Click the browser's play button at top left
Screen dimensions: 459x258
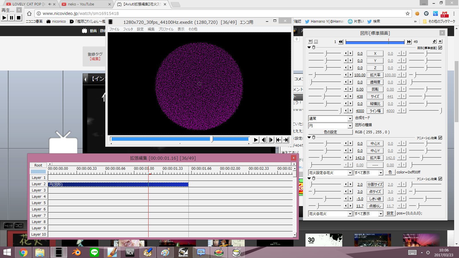(x=4, y=18)
